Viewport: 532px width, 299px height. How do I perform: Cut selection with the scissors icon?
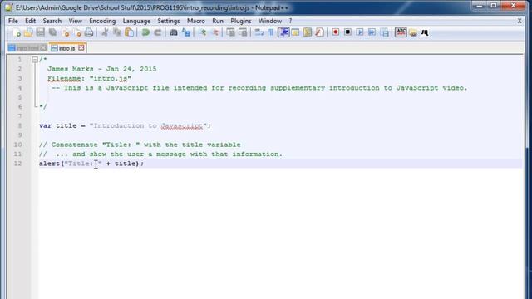(x=105, y=32)
